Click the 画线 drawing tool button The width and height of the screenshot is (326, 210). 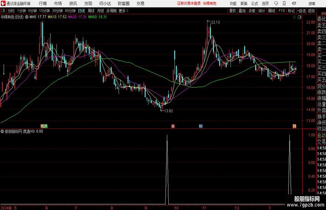pos(271,11)
